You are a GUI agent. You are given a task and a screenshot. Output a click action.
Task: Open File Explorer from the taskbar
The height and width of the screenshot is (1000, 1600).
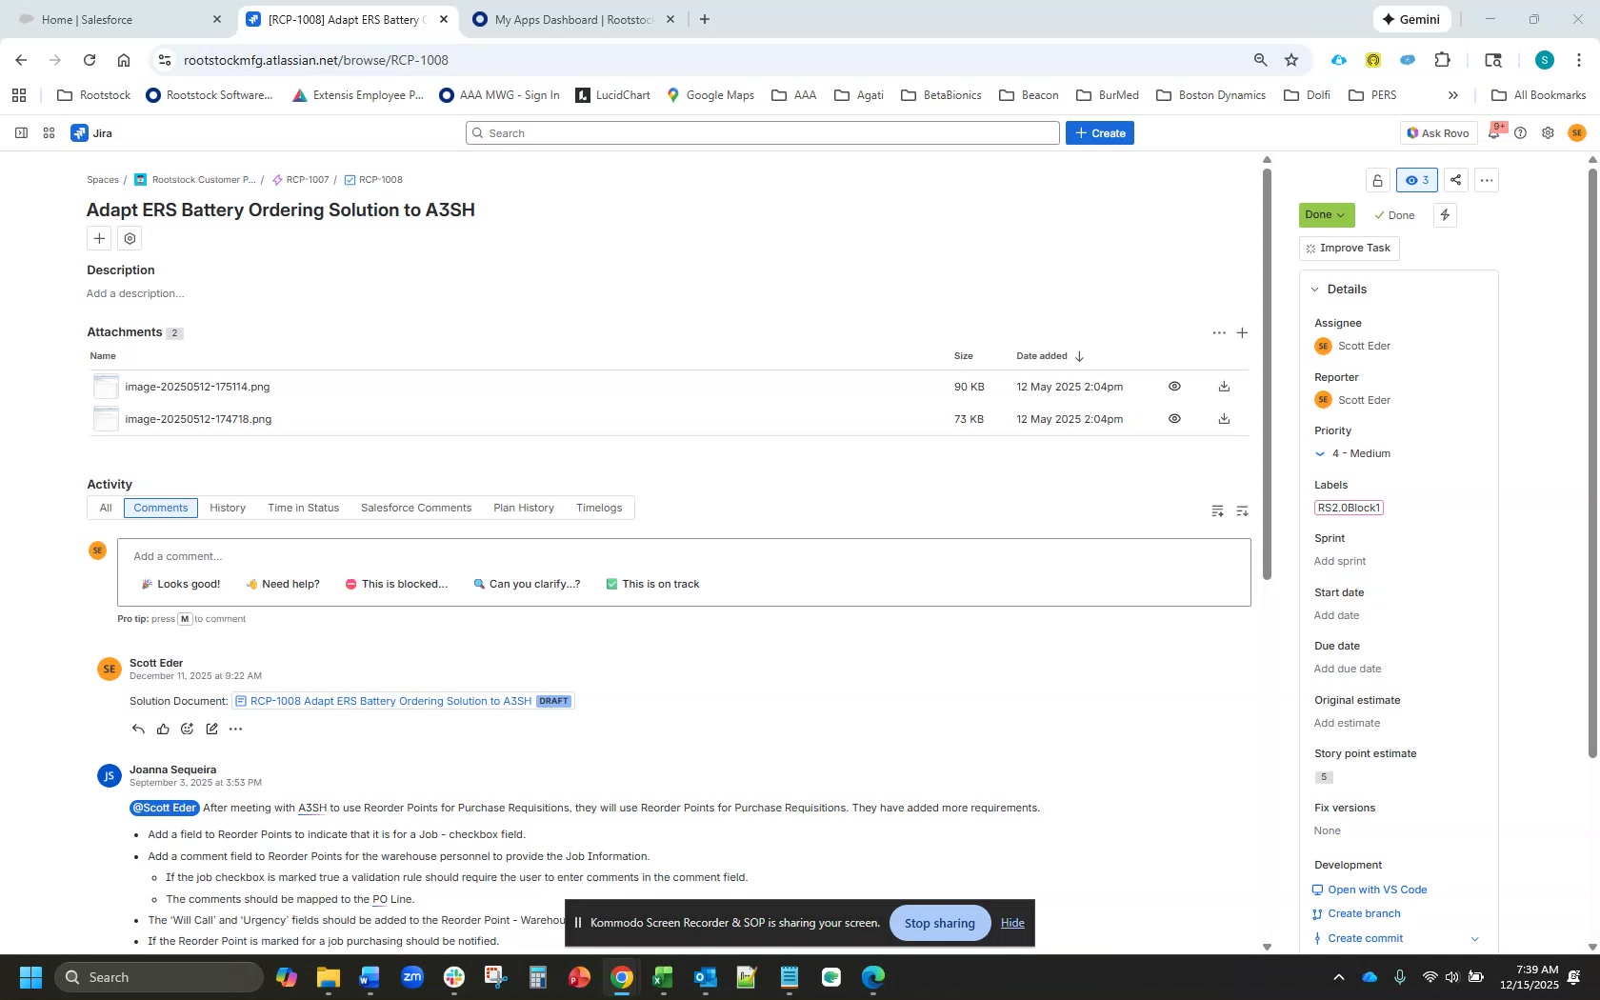click(329, 977)
